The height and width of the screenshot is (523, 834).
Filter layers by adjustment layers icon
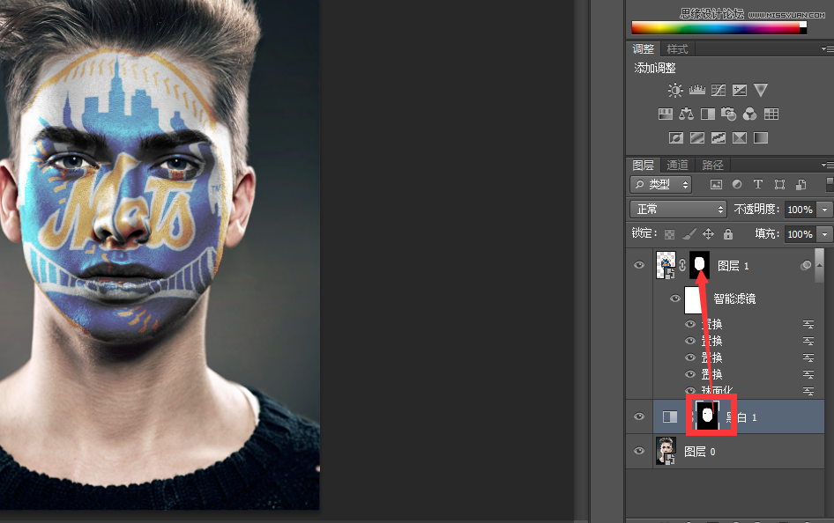pyautogui.click(x=737, y=184)
